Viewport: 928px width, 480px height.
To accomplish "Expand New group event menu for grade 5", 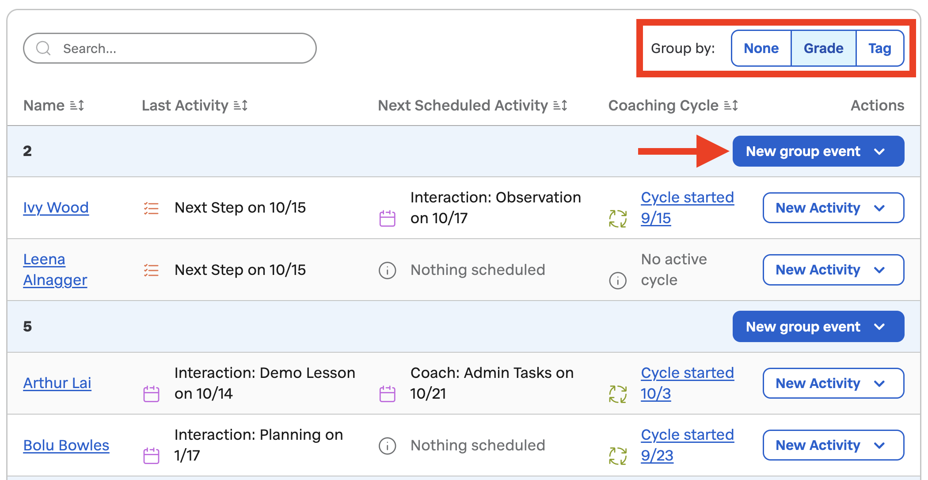I will (x=818, y=327).
